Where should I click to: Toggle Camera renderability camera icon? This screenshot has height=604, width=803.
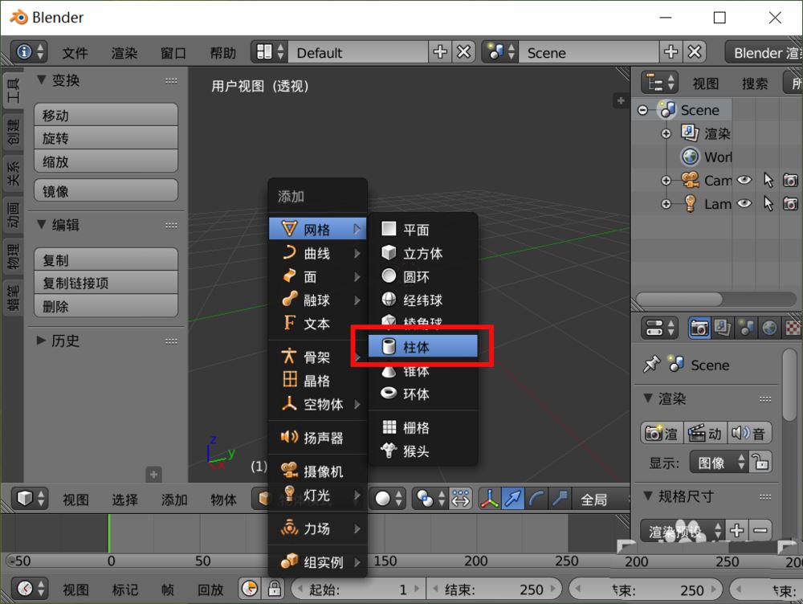tap(790, 180)
